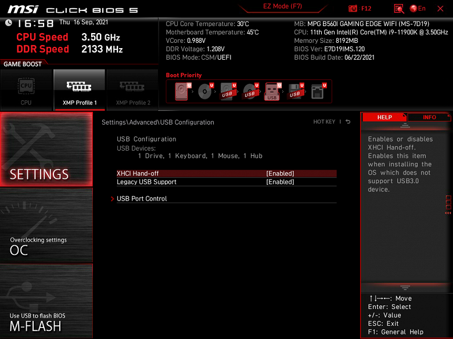Click the GAME BOOST label
The width and height of the screenshot is (453, 339).
(23, 64)
